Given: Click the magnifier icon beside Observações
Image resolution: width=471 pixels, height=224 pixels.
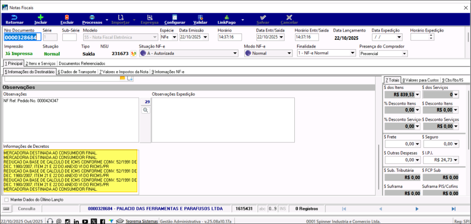Looking at the screenshot, I should (x=146, y=110).
